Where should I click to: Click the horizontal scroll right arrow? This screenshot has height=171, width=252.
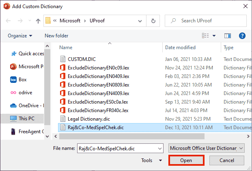pos(248,136)
